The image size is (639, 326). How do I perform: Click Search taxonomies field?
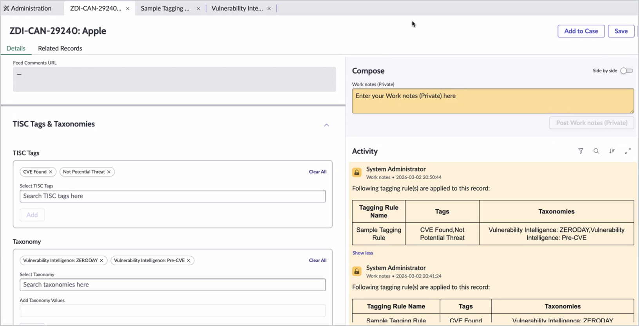click(172, 285)
